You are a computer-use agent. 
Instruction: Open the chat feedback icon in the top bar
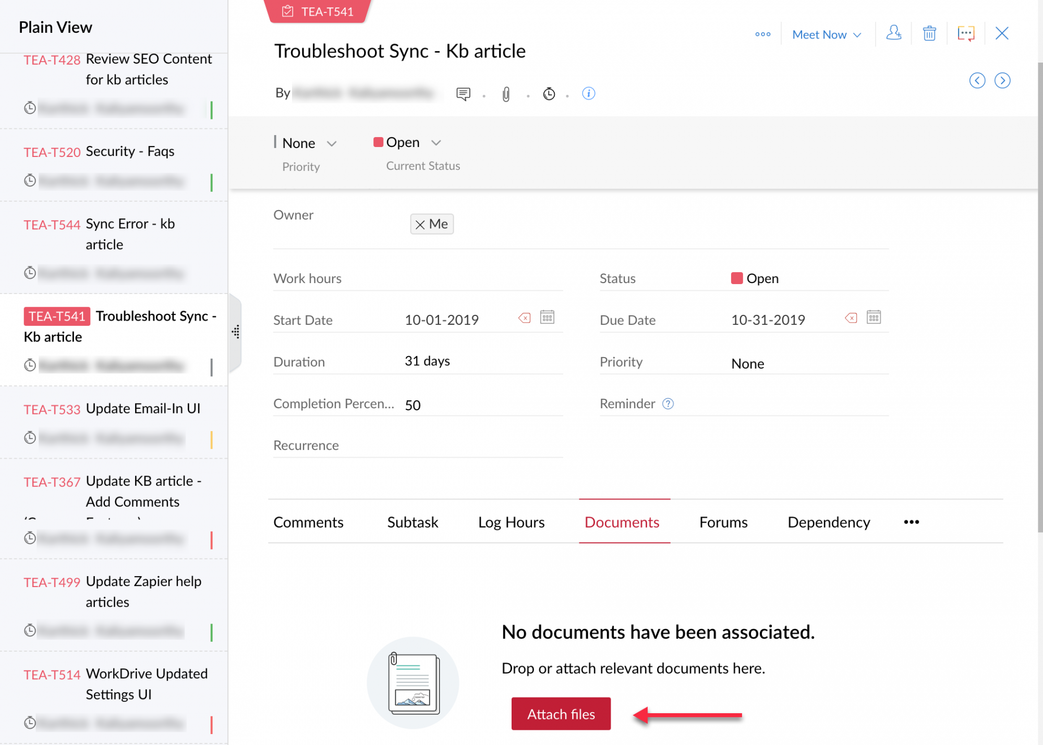[x=966, y=33]
